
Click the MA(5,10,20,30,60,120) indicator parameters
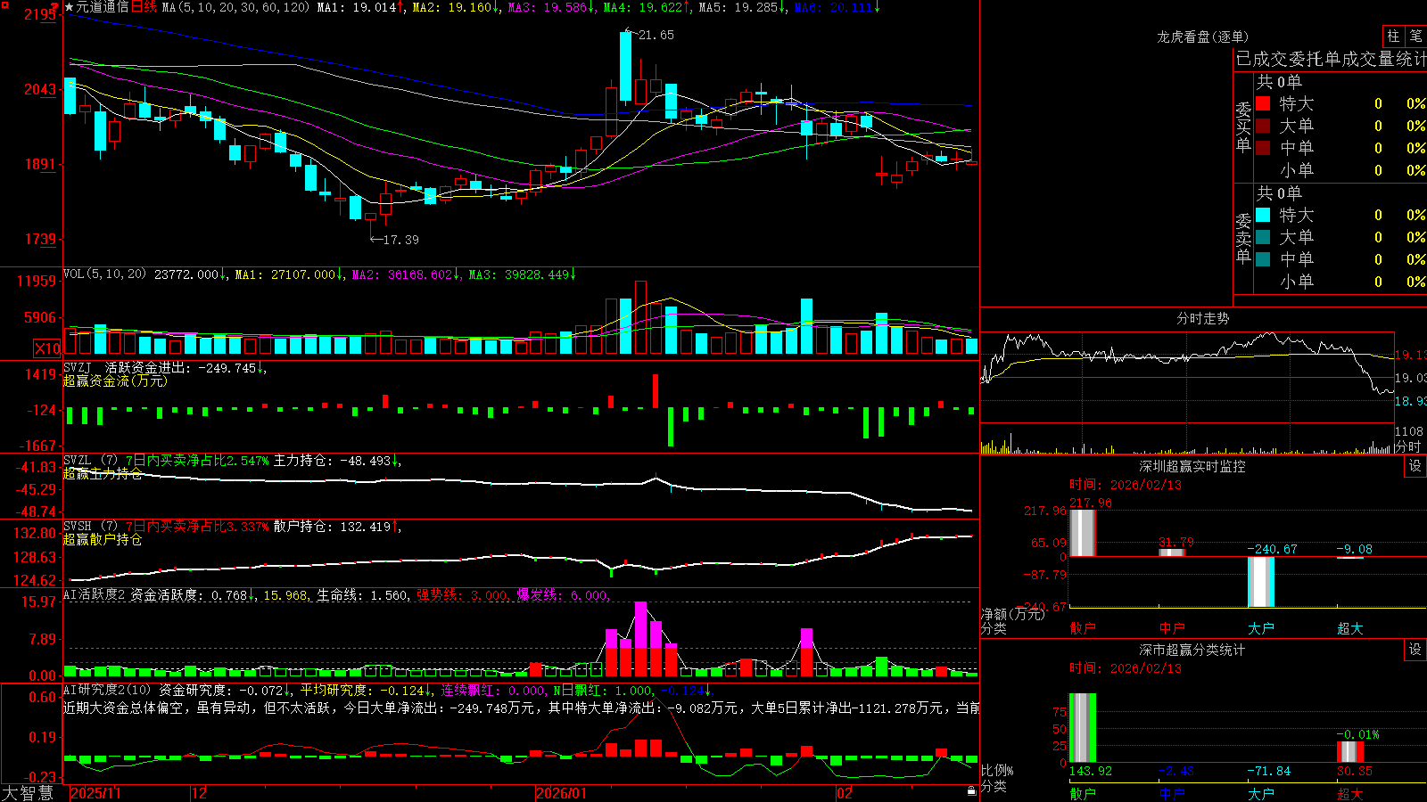pyautogui.click(x=236, y=7)
